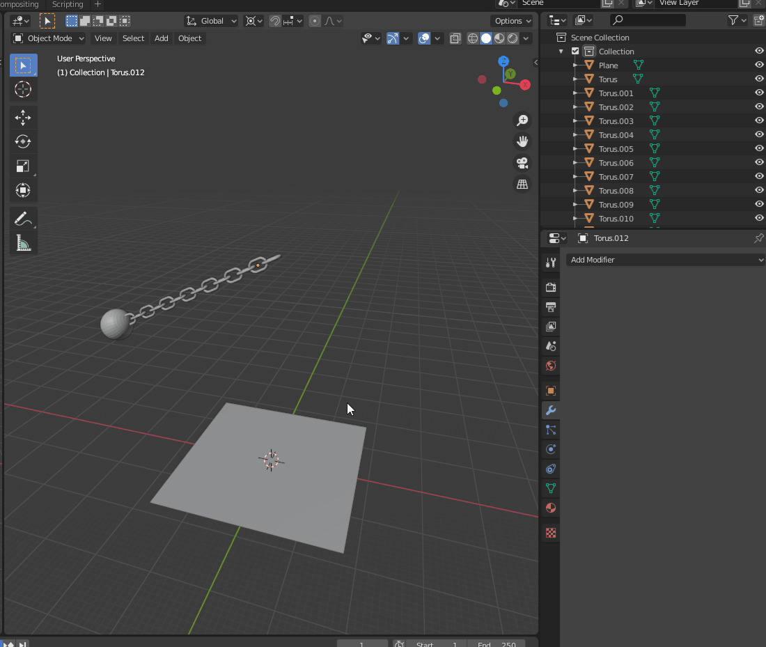The height and width of the screenshot is (647, 766).
Task: Click the outliner search field
Action: [648, 20]
